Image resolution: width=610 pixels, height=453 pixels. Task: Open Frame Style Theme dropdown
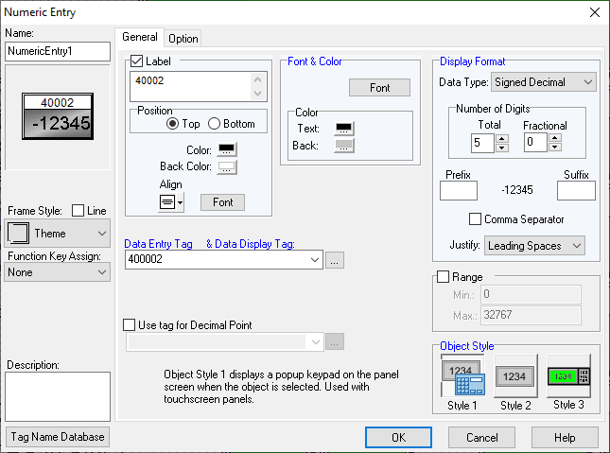coord(57,233)
